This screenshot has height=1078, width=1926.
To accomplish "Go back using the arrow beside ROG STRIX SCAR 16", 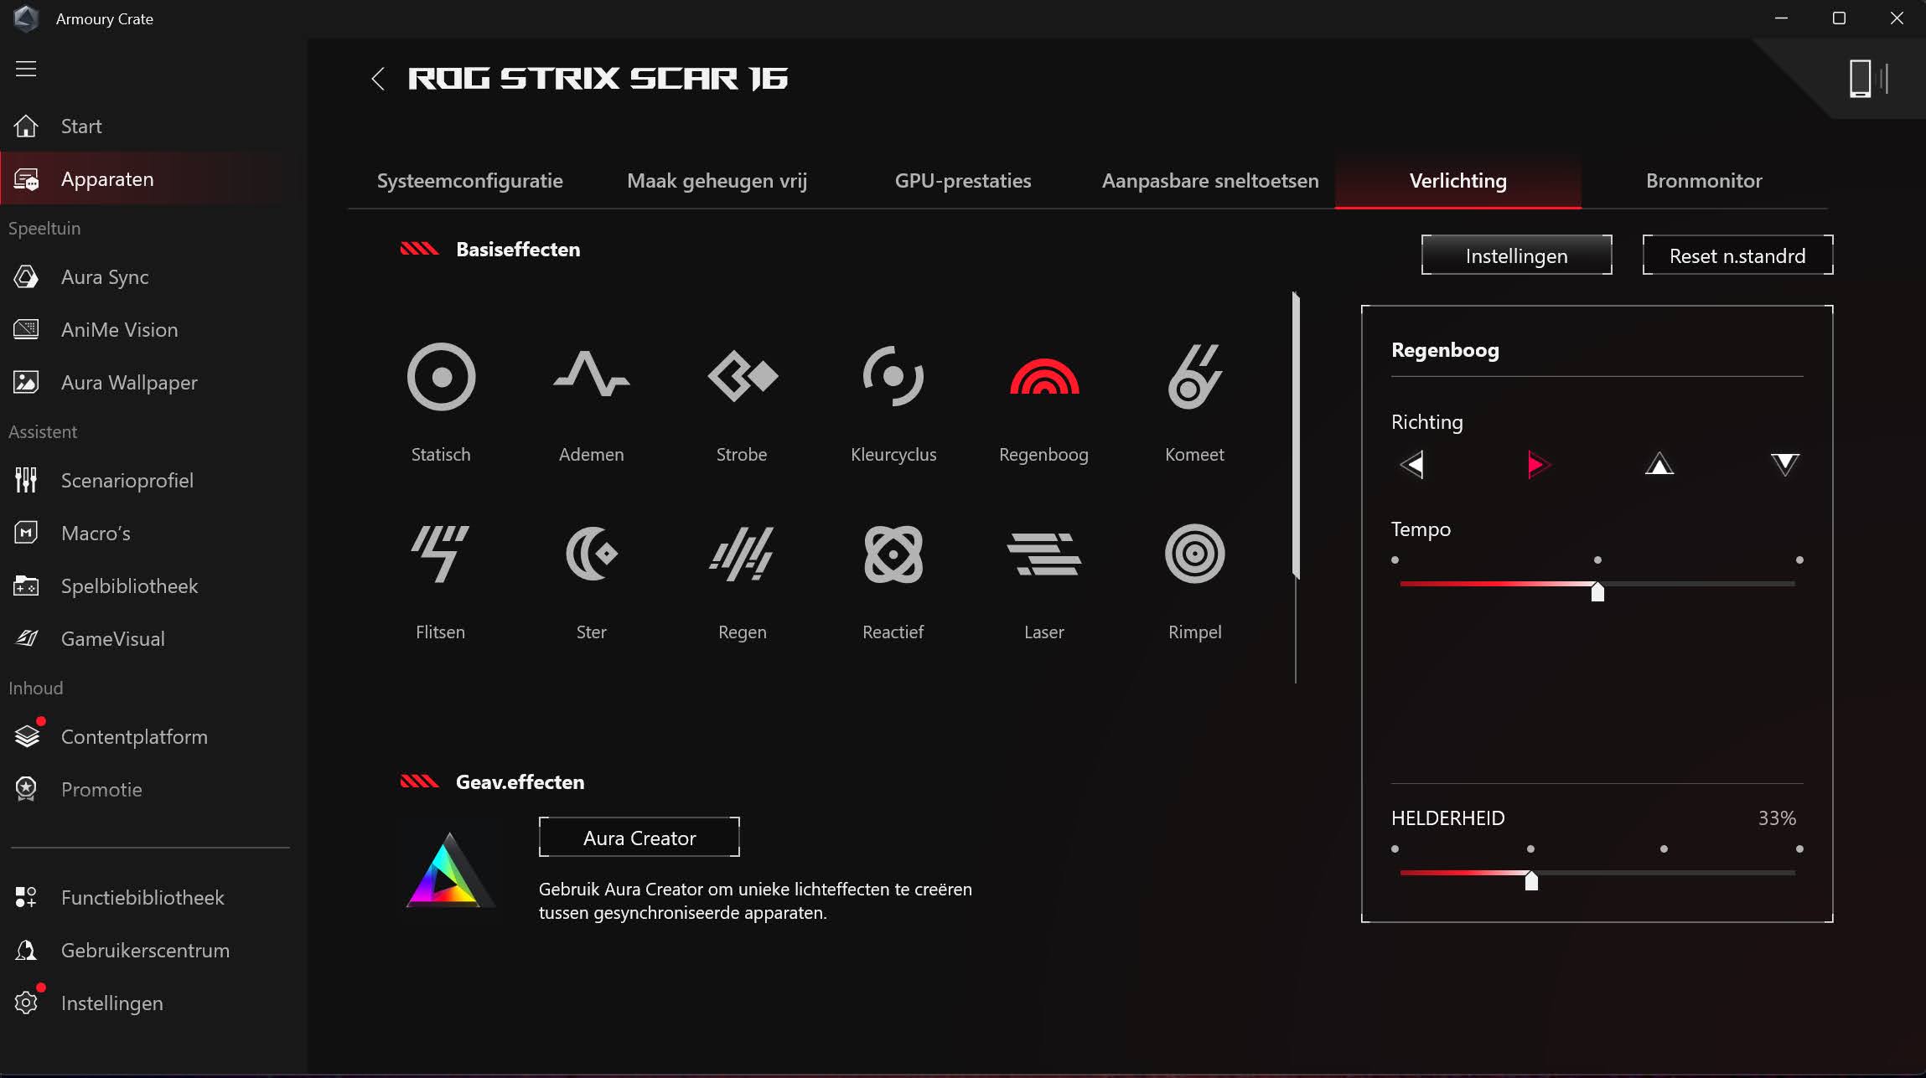I will pos(378,79).
